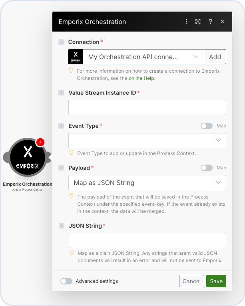
Task: Focus the JSON String input field
Action: pyautogui.click(x=147, y=240)
